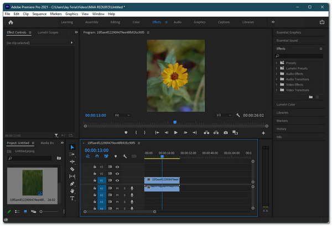Export frame with camera icon
Screen dimensions: 332x226
[226, 132]
